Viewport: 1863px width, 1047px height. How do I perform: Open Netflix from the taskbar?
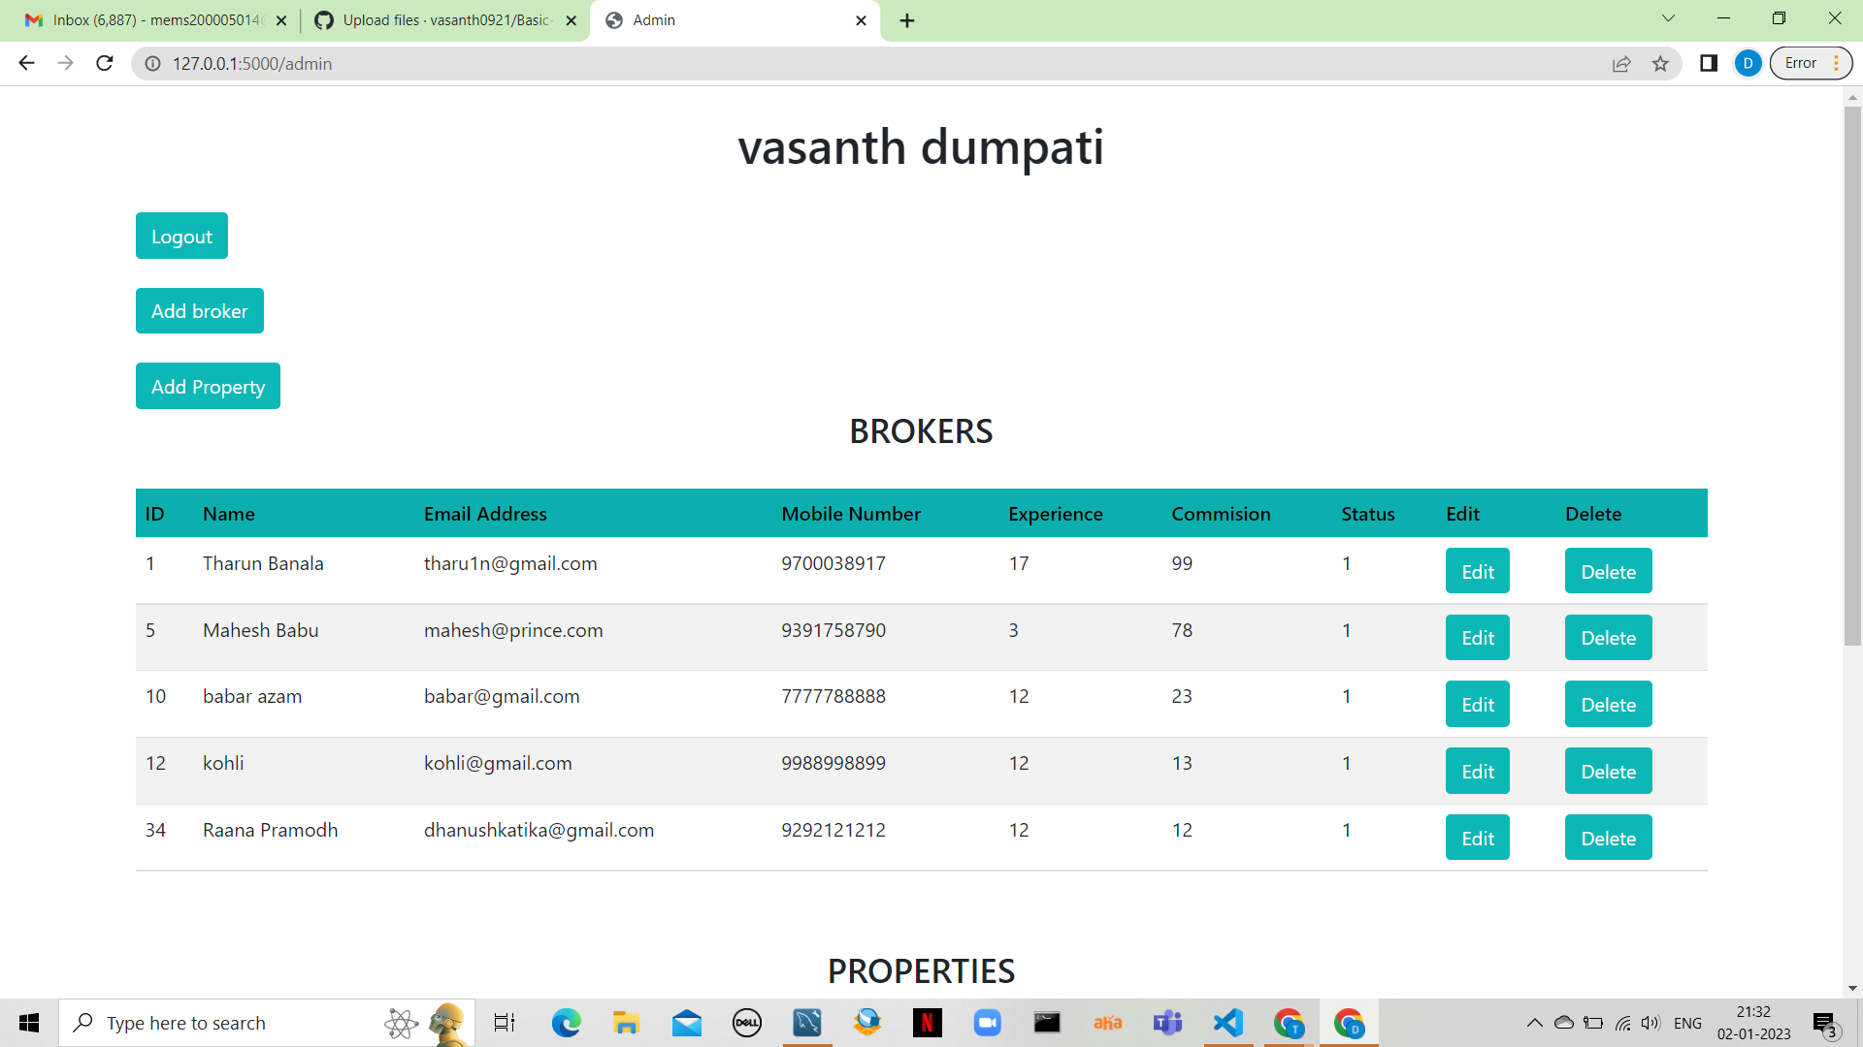point(928,1022)
